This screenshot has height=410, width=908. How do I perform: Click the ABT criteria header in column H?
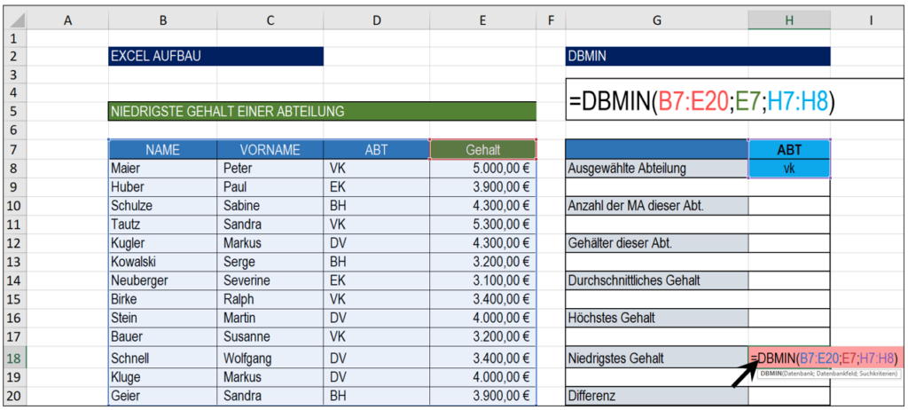coord(789,150)
